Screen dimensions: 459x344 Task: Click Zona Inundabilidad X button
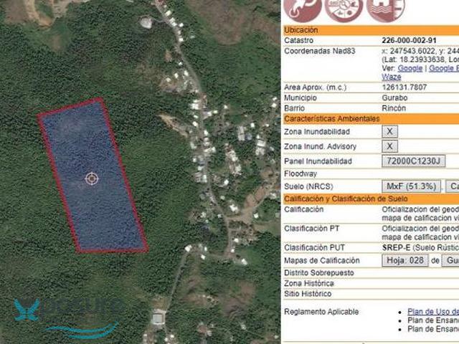tap(389, 132)
